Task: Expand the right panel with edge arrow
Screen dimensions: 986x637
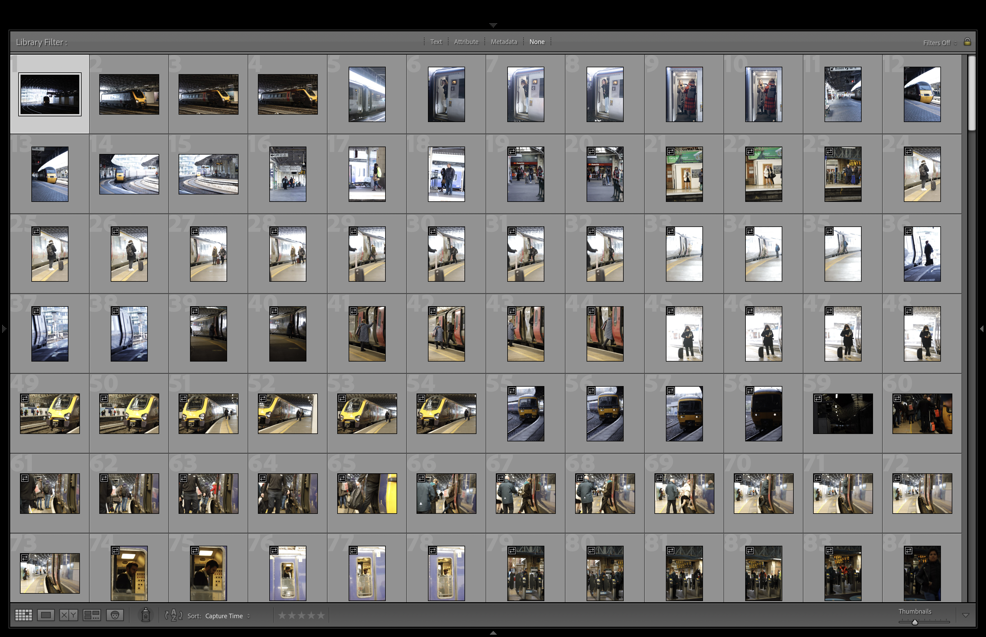Action: click(981, 329)
